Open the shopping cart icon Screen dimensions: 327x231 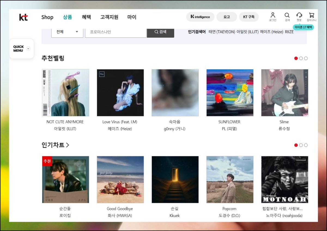click(x=311, y=15)
